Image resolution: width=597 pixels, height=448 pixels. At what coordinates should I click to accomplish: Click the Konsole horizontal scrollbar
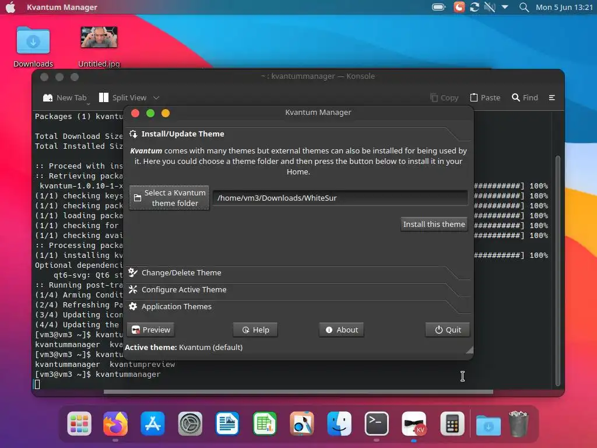[298, 391]
